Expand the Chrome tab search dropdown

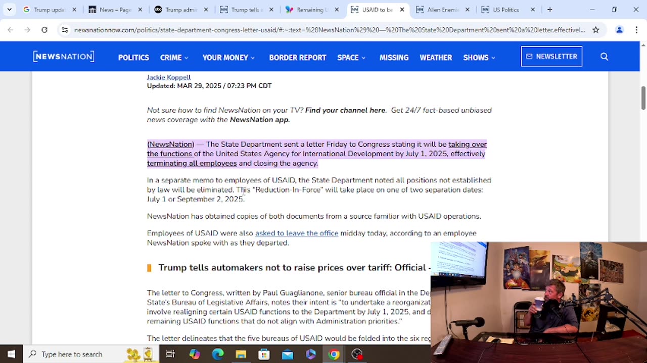(x=9, y=10)
